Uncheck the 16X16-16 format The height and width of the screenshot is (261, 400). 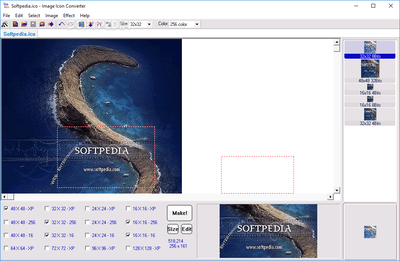129,235
